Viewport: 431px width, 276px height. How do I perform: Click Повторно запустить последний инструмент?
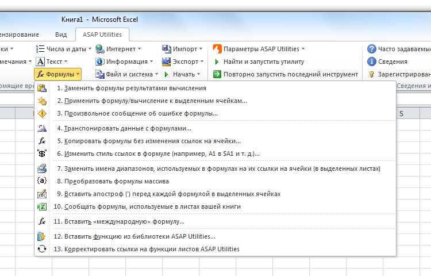click(291, 74)
